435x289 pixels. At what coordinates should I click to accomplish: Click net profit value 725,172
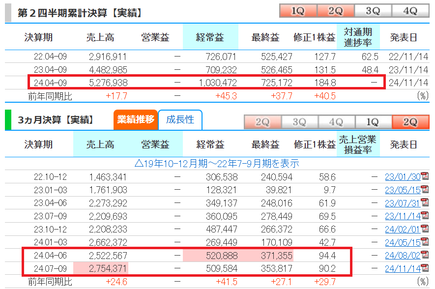277,83
